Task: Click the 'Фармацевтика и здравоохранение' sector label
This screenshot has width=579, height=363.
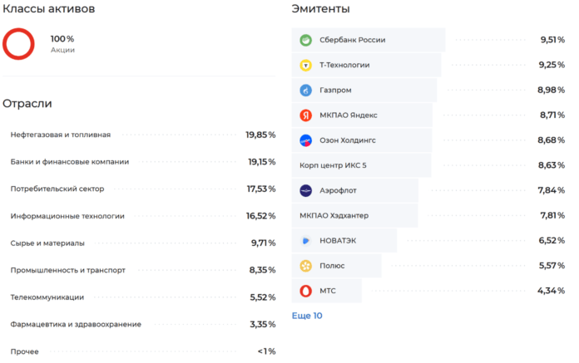Action: click(x=76, y=324)
